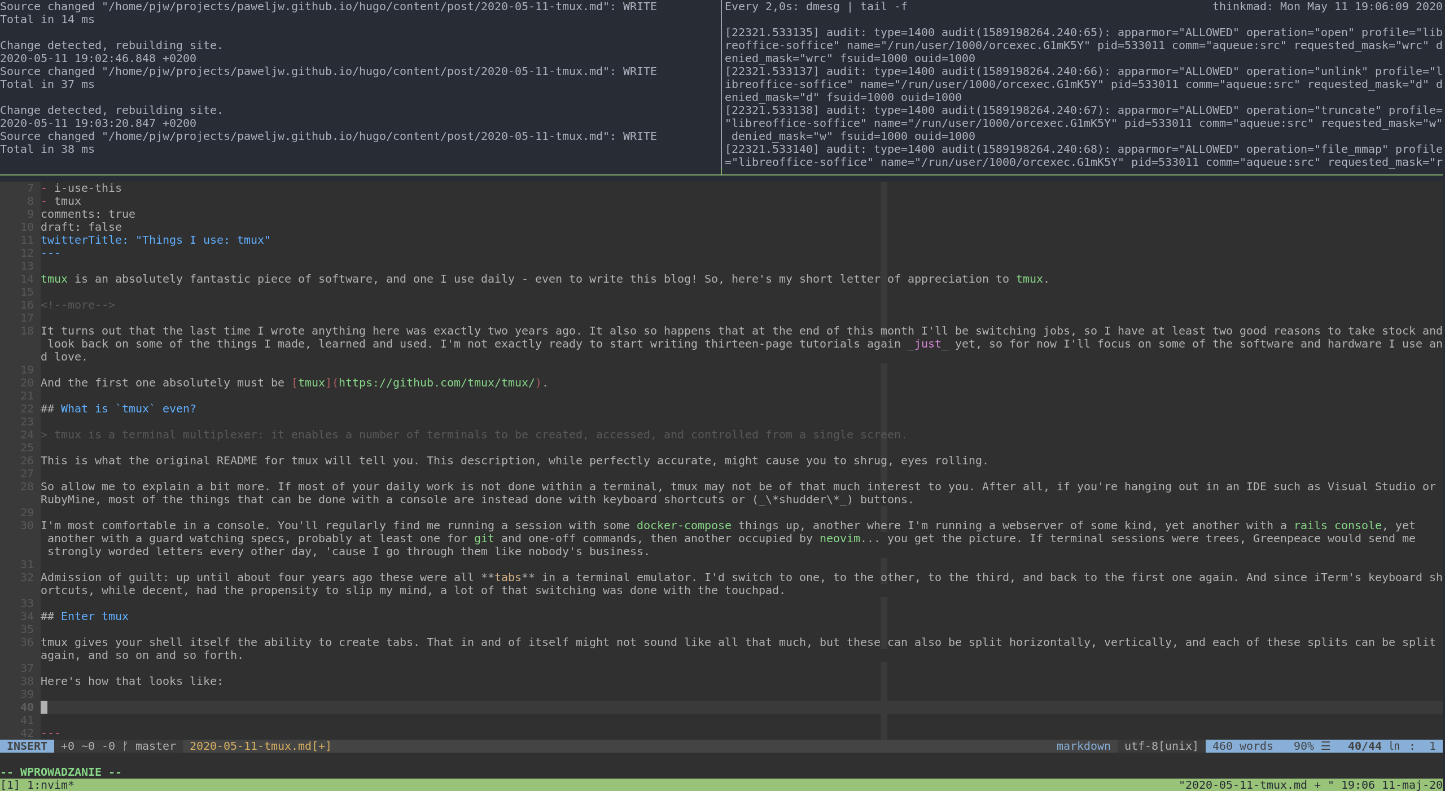Click the [tmux] link text on line 20

click(x=312, y=383)
